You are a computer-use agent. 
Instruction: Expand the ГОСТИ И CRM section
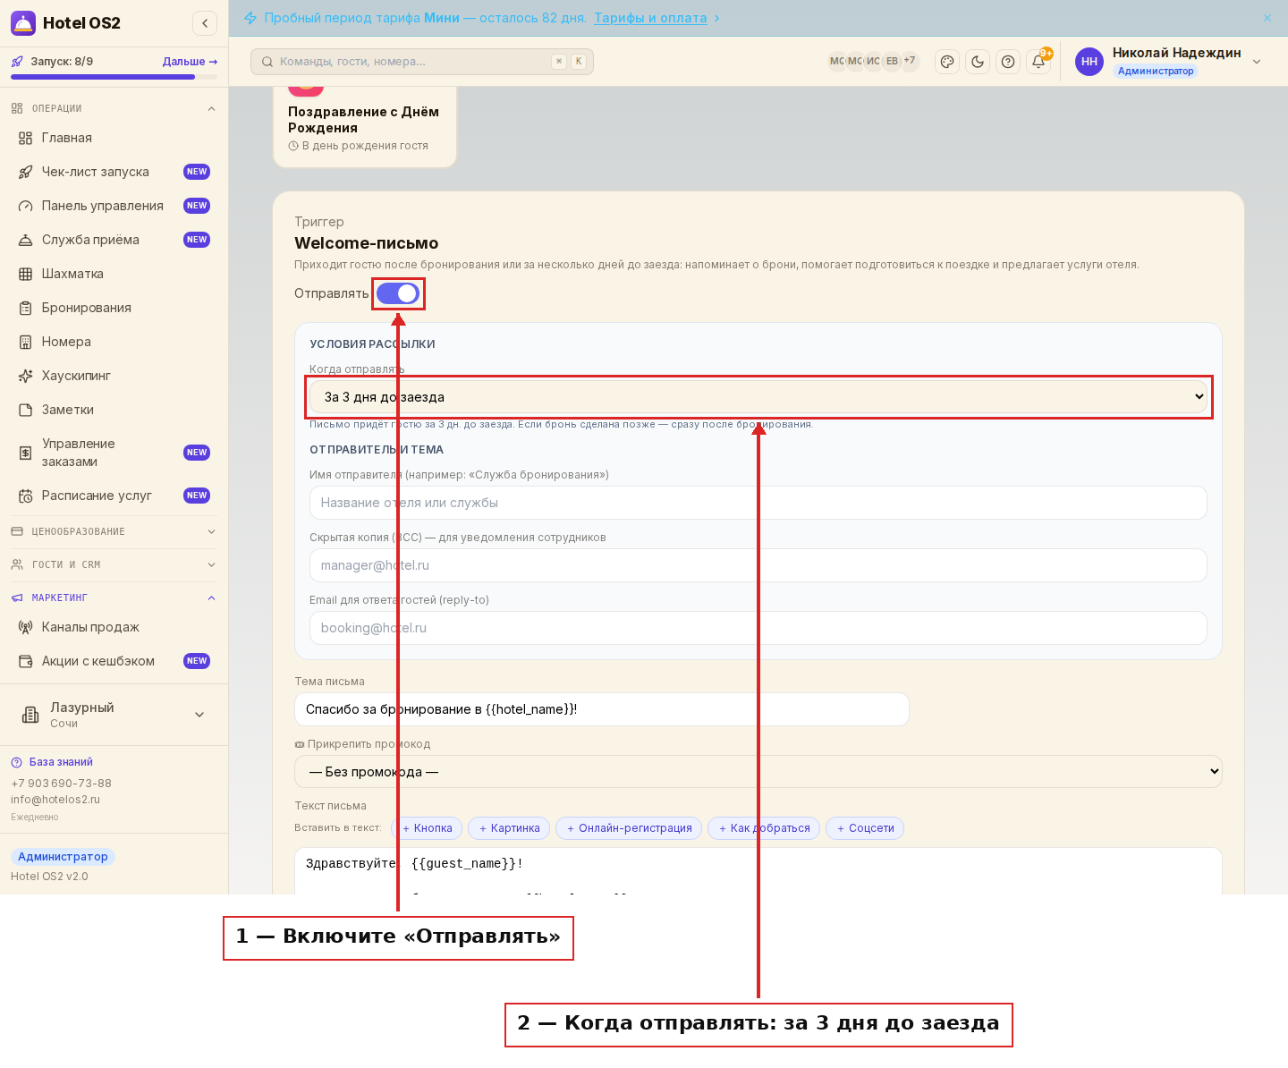[114, 564]
